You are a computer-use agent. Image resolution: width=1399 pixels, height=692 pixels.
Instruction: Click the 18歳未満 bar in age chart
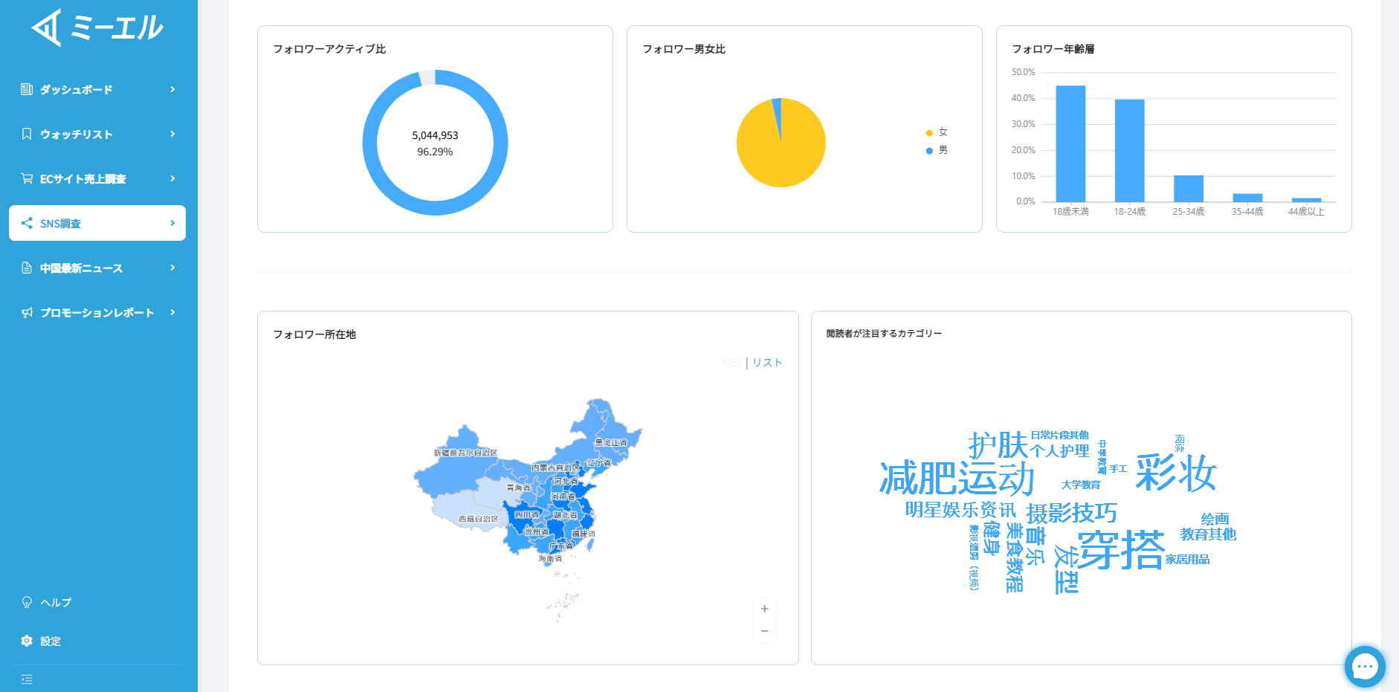coord(1070,143)
